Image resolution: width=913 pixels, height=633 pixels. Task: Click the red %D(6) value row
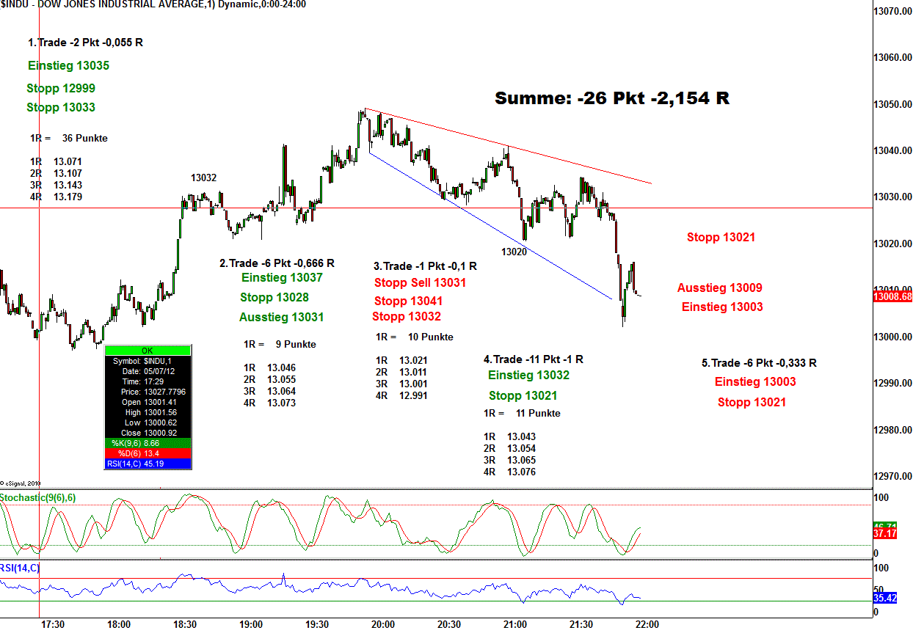[148, 453]
